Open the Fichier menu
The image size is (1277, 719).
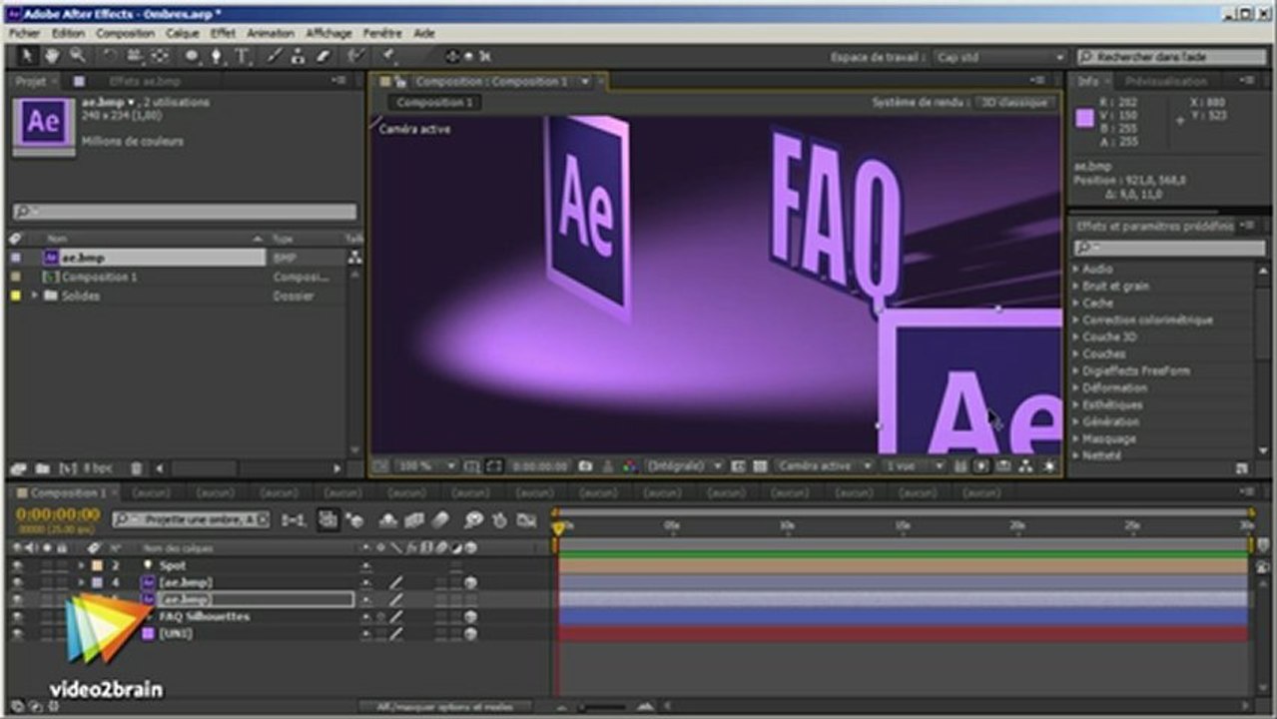pyautogui.click(x=24, y=33)
